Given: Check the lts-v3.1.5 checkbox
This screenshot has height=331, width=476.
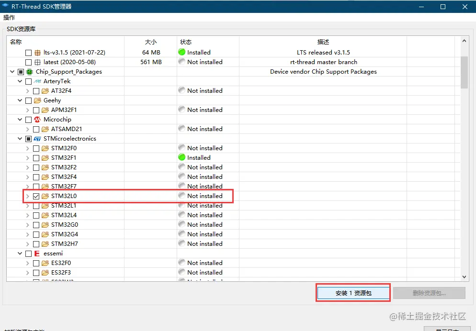Looking at the screenshot, I should (x=29, y=53).
